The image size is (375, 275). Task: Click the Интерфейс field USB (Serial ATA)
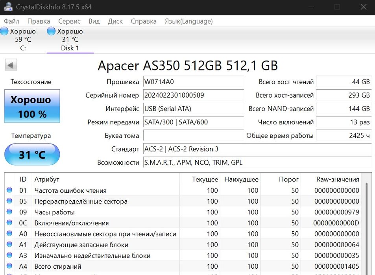tap(193, 109)
